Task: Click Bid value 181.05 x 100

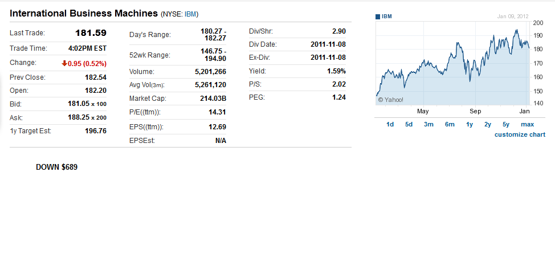Action: pyautogui.click(x=87, y=104)
